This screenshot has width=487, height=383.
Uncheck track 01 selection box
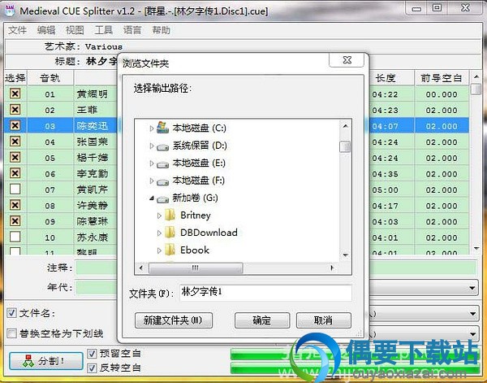click(x=15, y=94)
